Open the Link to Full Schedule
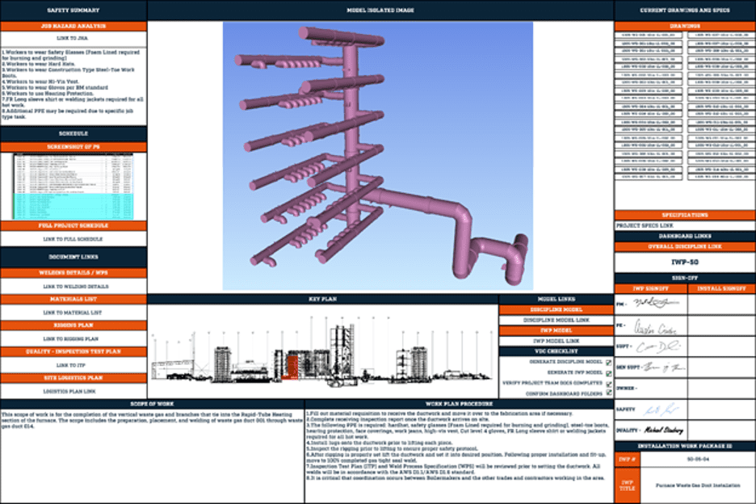Viewport: 756px width, 504px height. tap(73, 239)
